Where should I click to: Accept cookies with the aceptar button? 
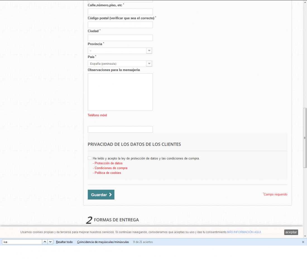pyautogui.click(x=291, y=232)
